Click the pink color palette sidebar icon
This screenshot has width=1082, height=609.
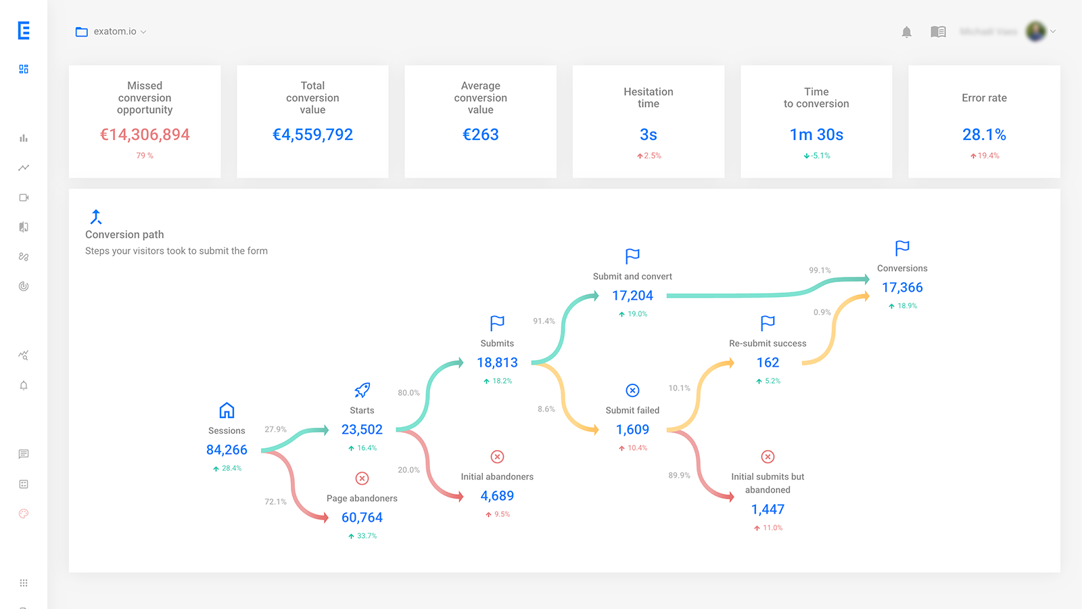(x=24, y=514)
